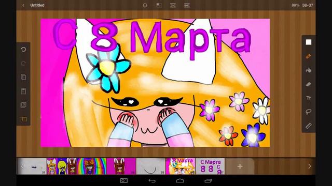
Task: Tap the Android recent apps button
Action: [208, 180]
